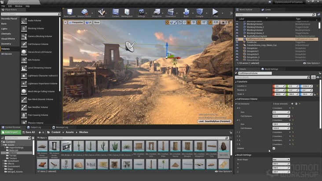Collapse the Cull Distance Volume section

[236, 99]
